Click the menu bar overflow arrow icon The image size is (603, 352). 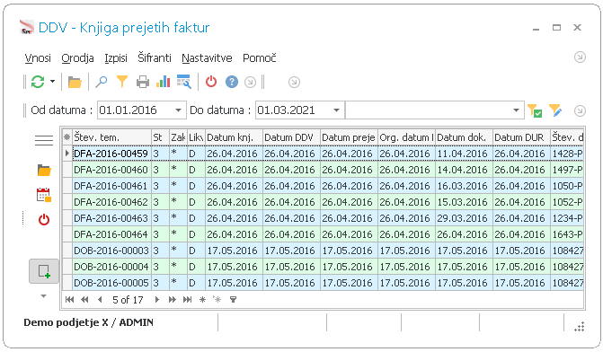click(x=580, y=57)
